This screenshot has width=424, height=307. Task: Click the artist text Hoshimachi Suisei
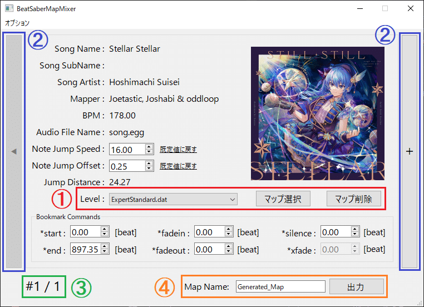point(144,82)
